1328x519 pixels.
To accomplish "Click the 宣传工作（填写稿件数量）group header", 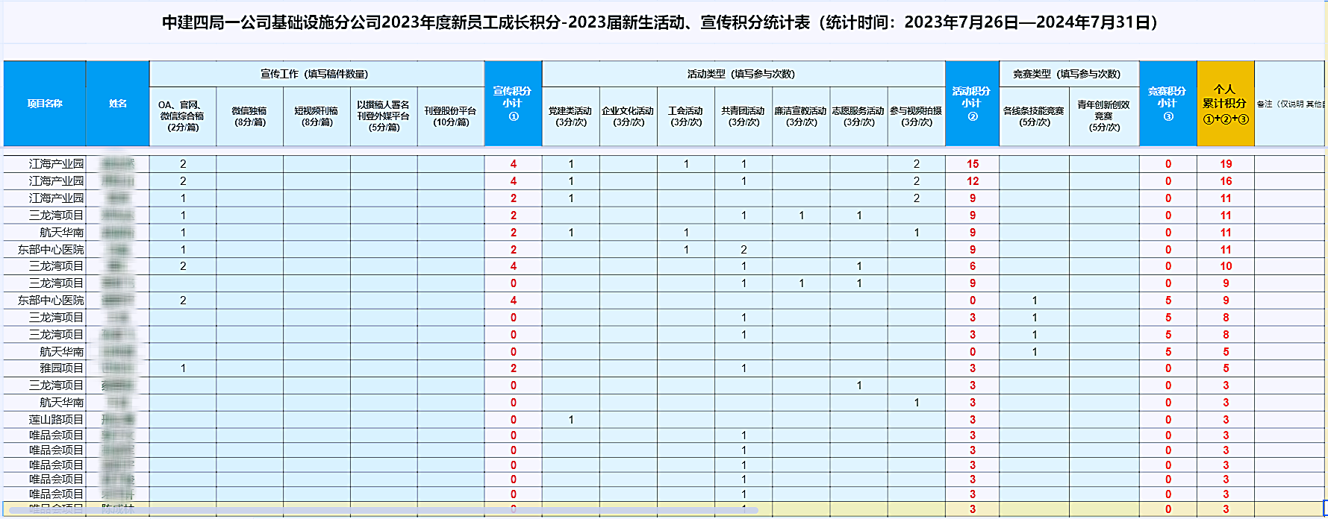I will coord(317,74).
